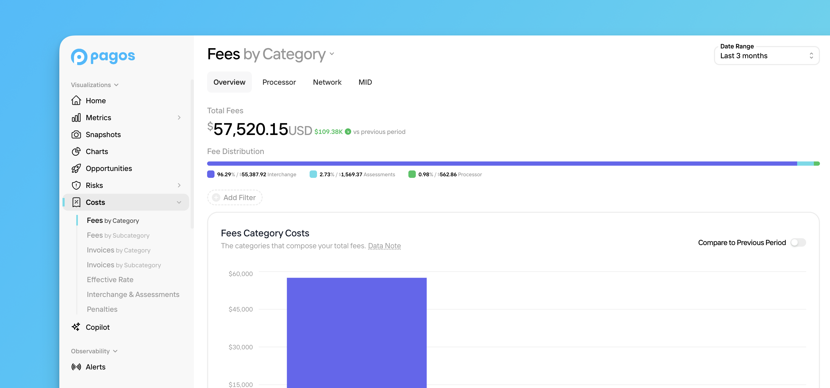Click the $109.38K comparison value
The height and width of the screenshot is (388, 830).
[329, 132]
